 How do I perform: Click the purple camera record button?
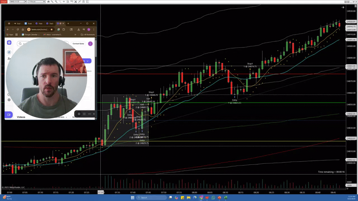click(9, 114)
